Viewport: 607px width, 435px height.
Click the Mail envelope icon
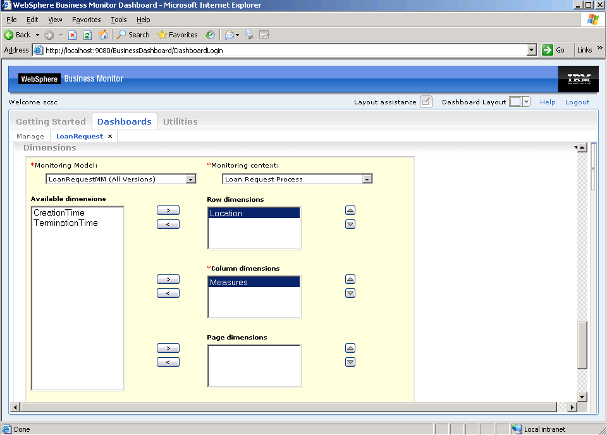pyautogui.click(x=229, y=35)
